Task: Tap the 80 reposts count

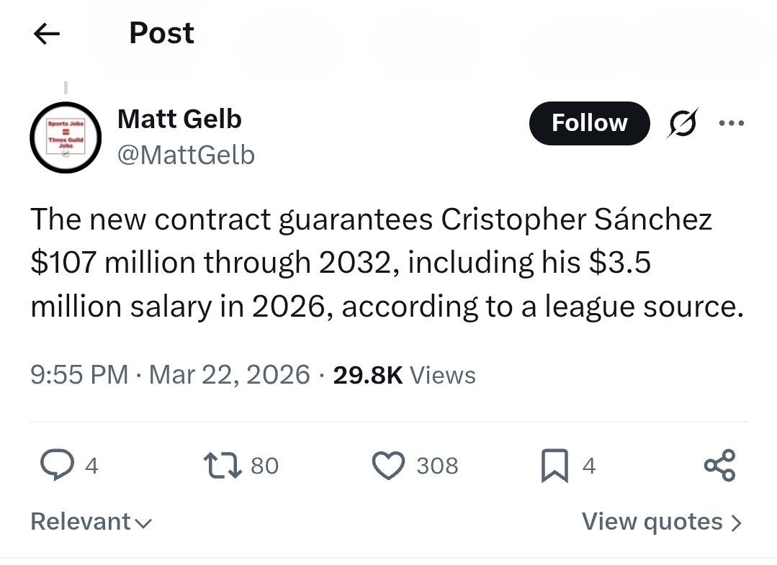Action: [x=264, y=466]
